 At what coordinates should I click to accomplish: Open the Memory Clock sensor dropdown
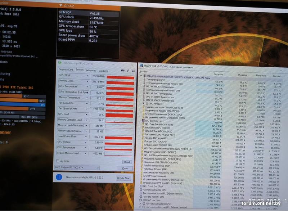87,81
